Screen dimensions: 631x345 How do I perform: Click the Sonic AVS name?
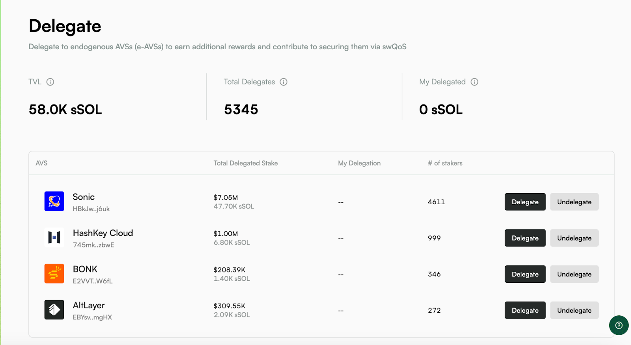(84, 197)
